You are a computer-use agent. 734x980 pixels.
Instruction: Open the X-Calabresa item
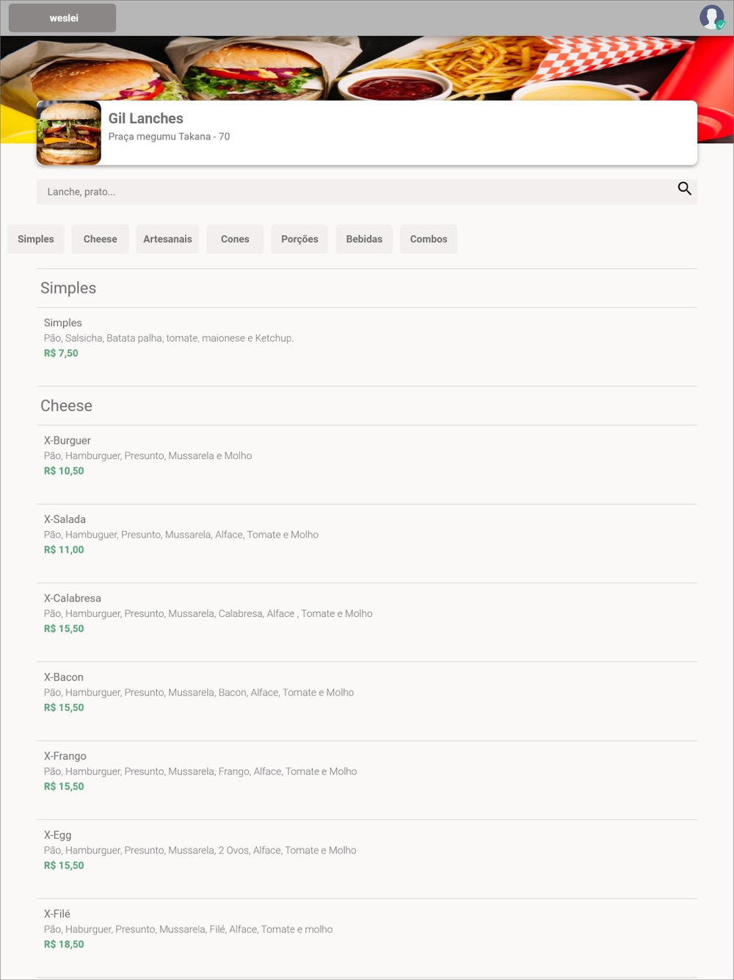click(73, 598)
